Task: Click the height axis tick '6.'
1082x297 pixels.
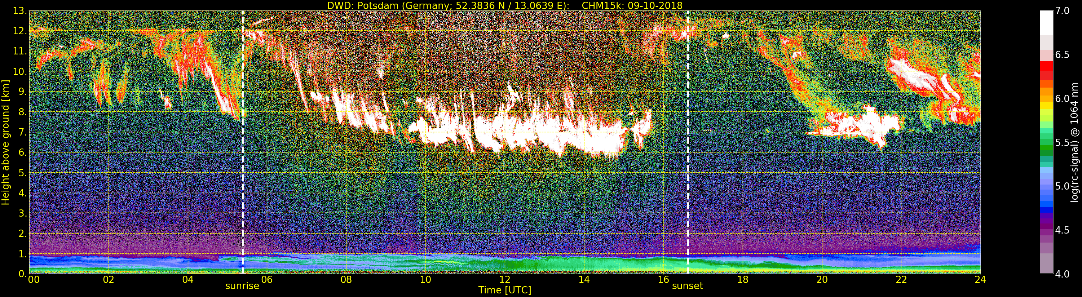Action: [x=23, y=152]
